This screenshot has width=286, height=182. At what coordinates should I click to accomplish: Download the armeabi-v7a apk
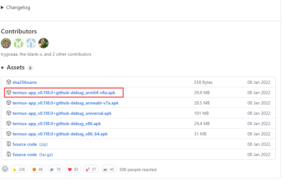(65, 103)
